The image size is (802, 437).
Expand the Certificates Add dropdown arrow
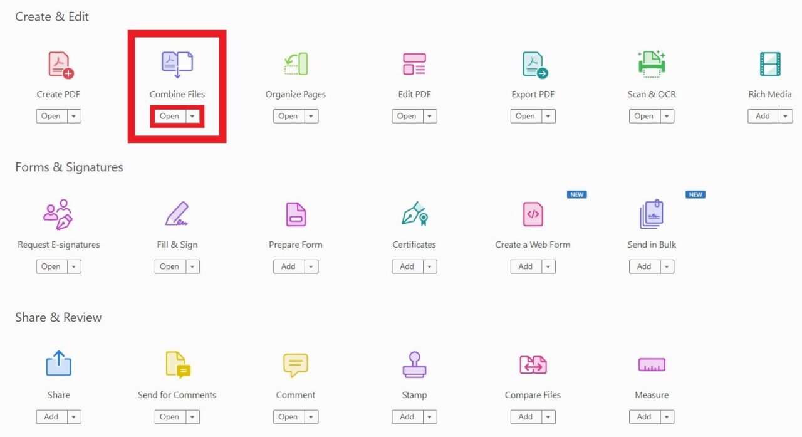point(430,266)
